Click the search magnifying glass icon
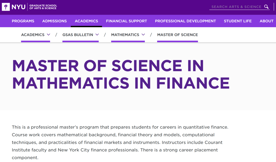The width and height of the screenshot is (276, 162). [266, 7]
